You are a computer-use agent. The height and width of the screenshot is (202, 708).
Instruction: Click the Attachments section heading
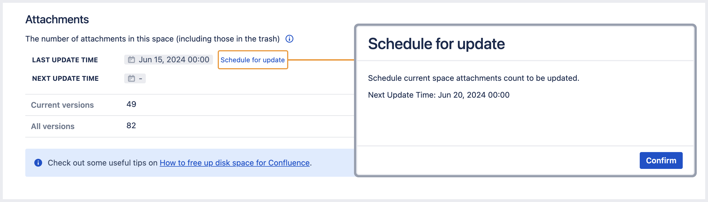click(57, 20)
